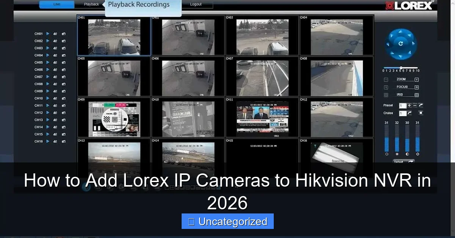Click the IRIS open control
Screen dimensions: 455x238
click(416, 94)
